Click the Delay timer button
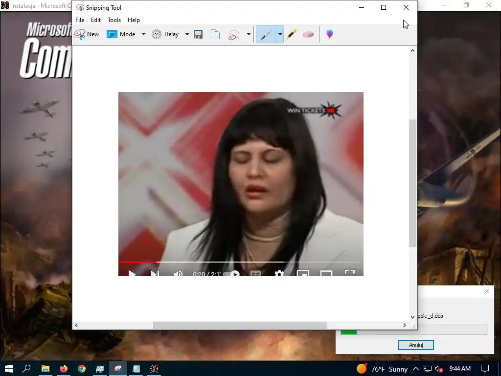Viewport: 501px width, 376px height. pos(165,34)
